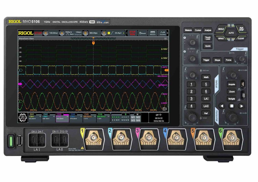Select the Force trigger key
Viewport: 258px width, 182px height.
point(228,60)
